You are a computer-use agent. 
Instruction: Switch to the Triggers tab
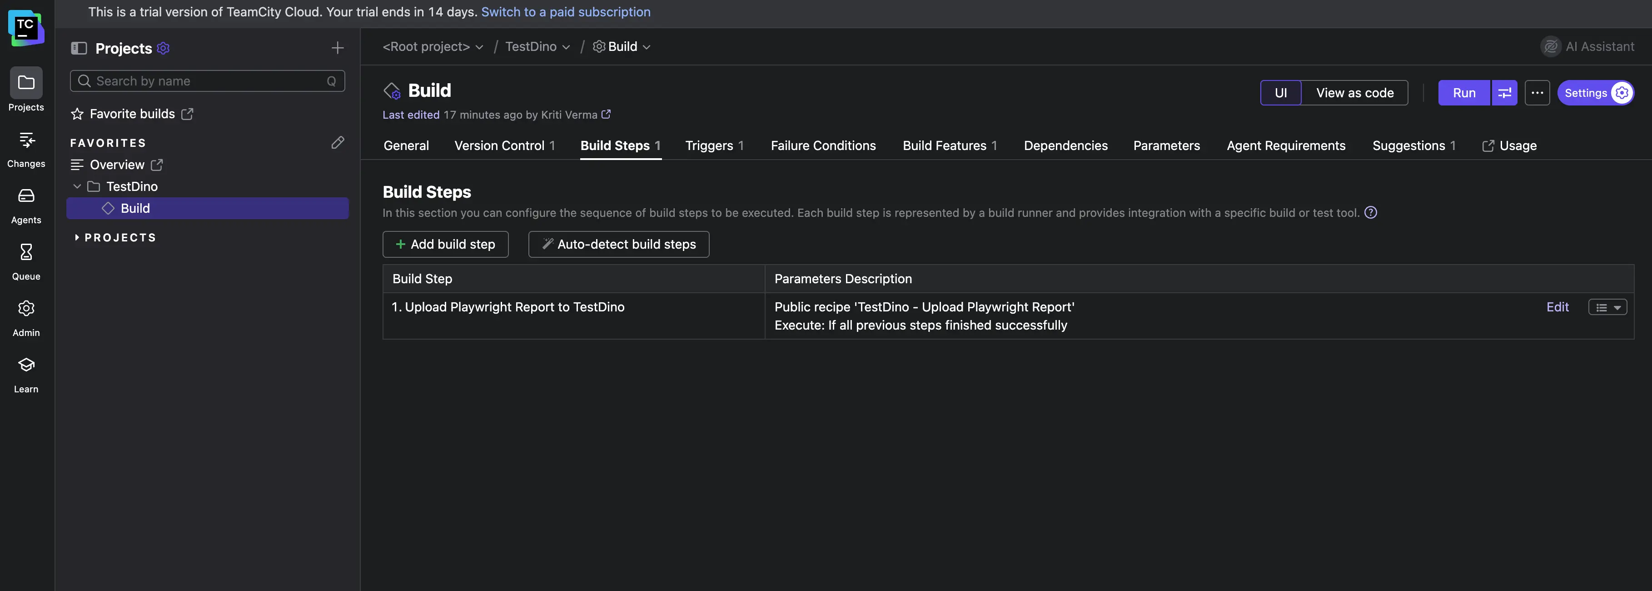pos(709,145)
